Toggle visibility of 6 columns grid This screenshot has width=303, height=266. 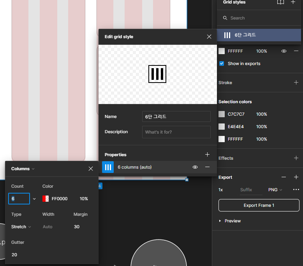195,167
